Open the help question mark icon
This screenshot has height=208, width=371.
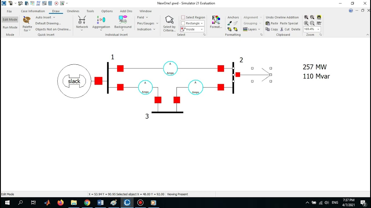pos(351,11)
